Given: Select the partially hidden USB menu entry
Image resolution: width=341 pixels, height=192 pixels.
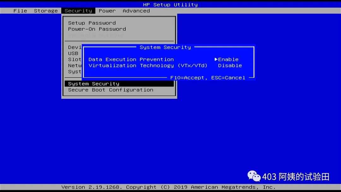Looking at the screenshot, I should (73, 53).
